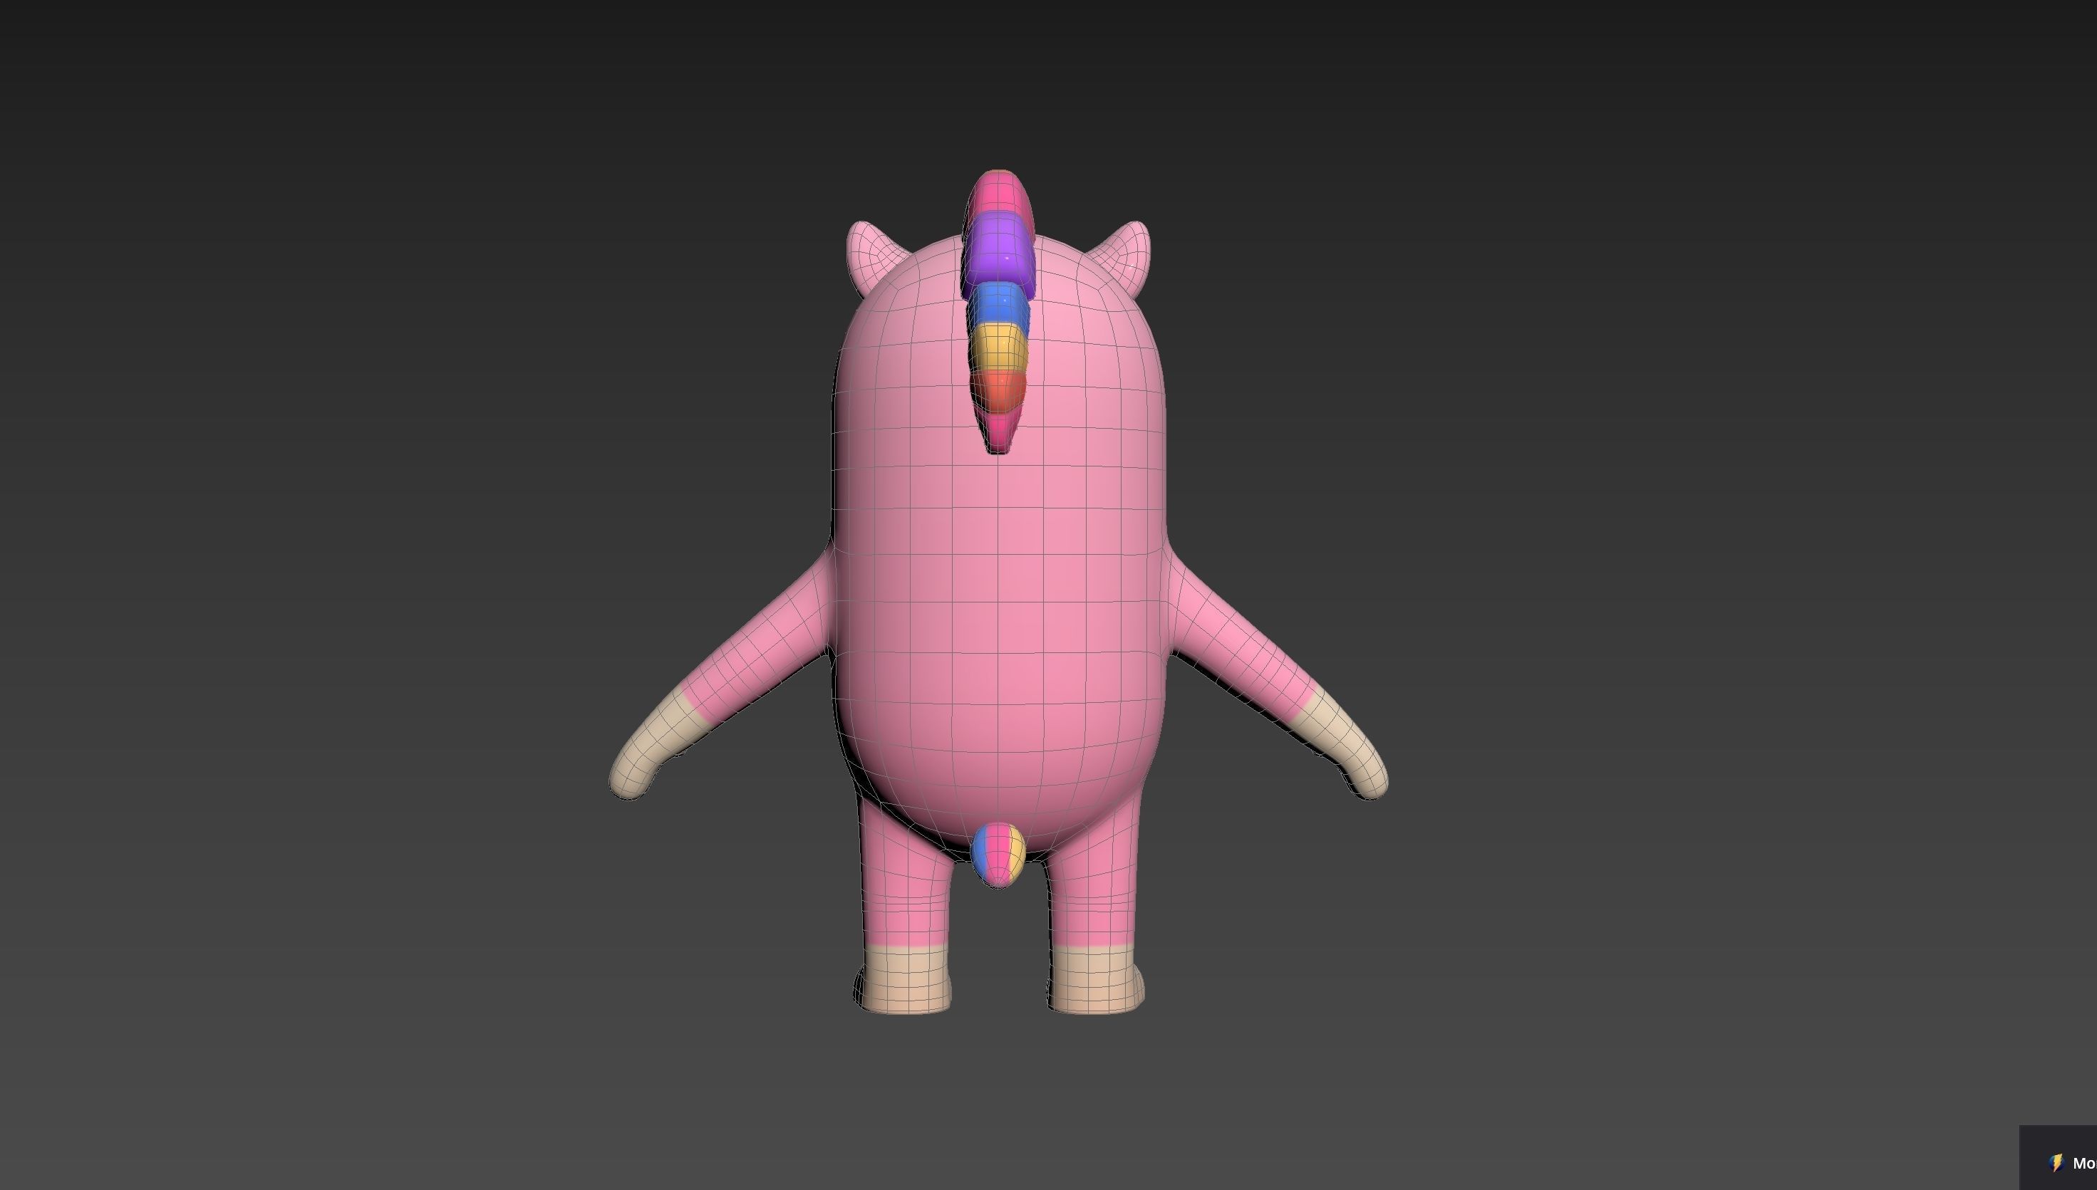Click the lightning bolt icon in corner badge
This screenshot has height=1190, width=2097.
pyautogui.click(x=2057, y=1163)
